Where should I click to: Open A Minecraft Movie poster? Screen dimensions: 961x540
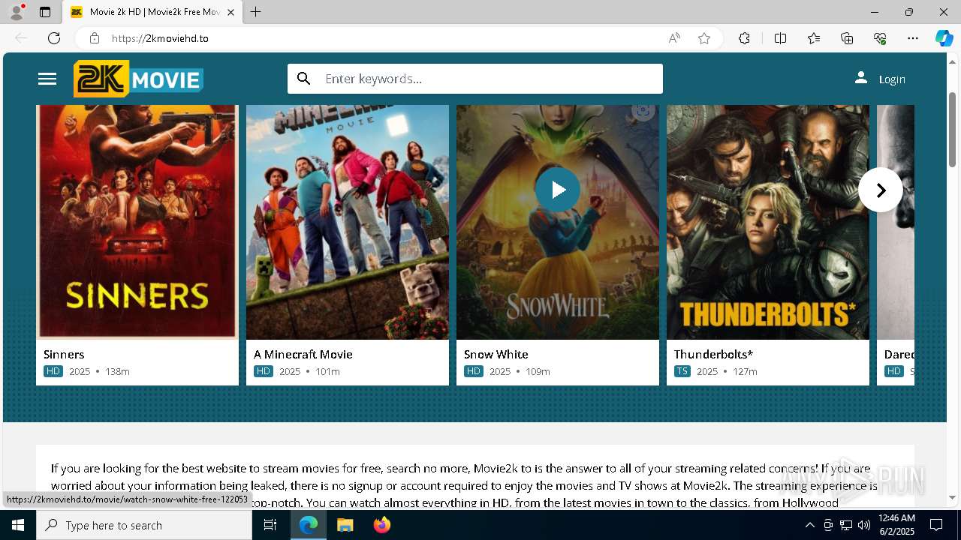coord(348,222)
